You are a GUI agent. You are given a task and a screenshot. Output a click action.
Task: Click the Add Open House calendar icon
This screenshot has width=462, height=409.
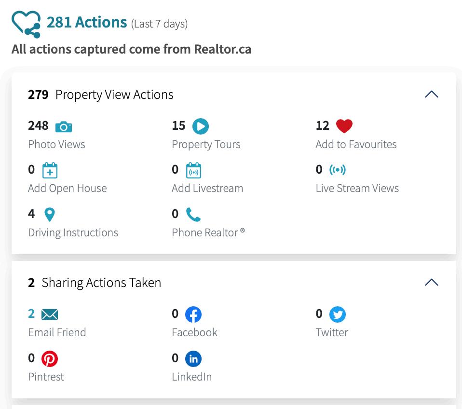click(x=50, y=170)
